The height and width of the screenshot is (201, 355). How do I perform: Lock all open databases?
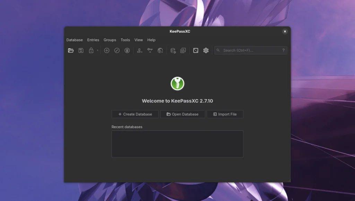(x=91, y=50)
